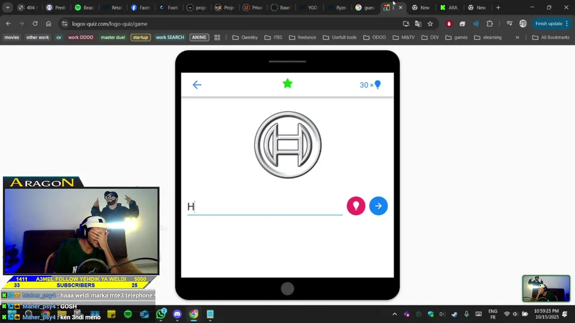Switch to the Facebook tab
Image resolution: width=575 pixels, height=323 pixels.
point(141,8)
